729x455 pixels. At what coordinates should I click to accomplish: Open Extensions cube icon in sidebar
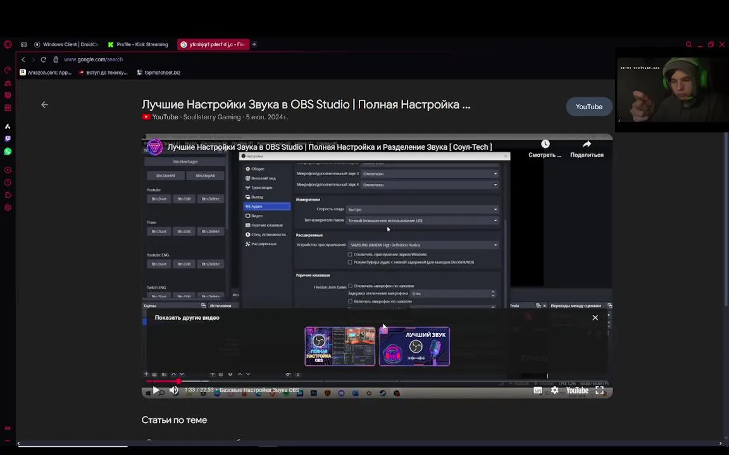[x=8, y=195]
